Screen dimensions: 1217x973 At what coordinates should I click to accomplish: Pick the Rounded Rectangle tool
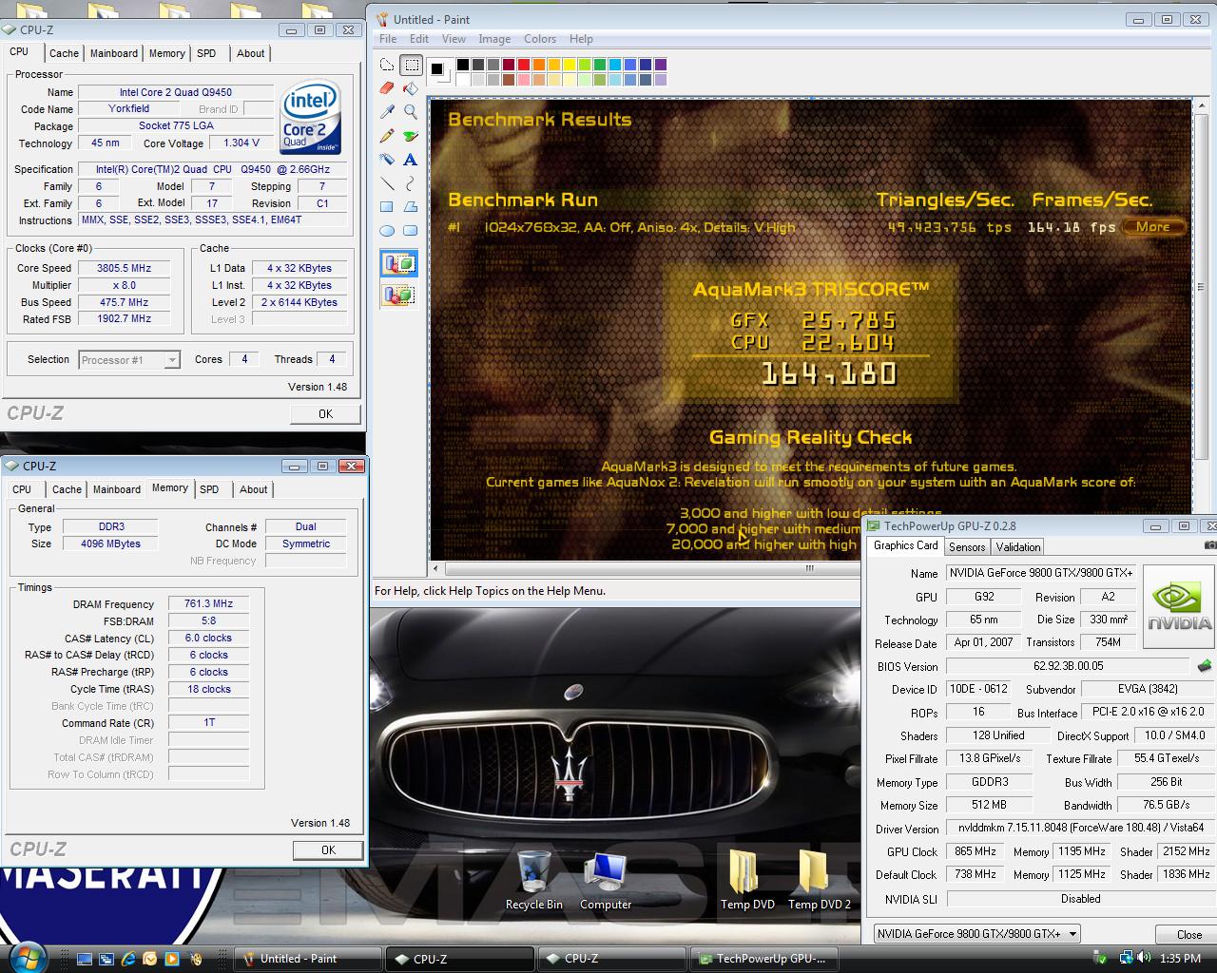tap(411, 231)
